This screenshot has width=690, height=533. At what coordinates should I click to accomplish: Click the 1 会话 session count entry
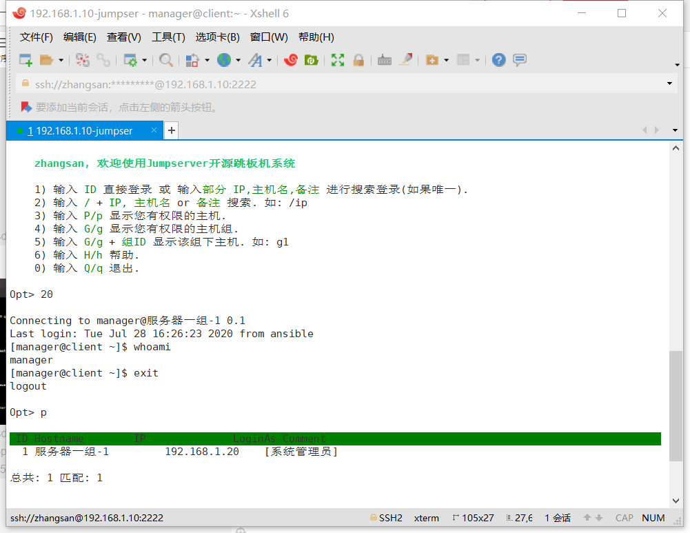click(558, 518)
